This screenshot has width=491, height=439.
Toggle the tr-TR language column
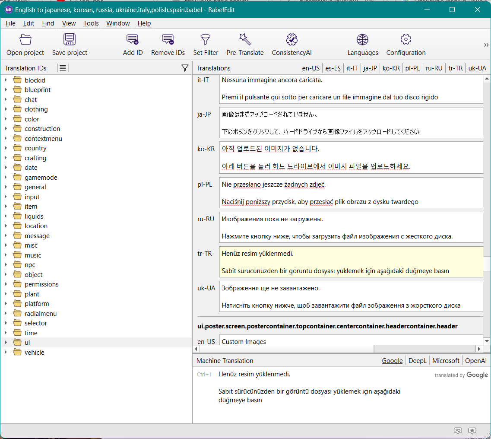pos(456,68)
